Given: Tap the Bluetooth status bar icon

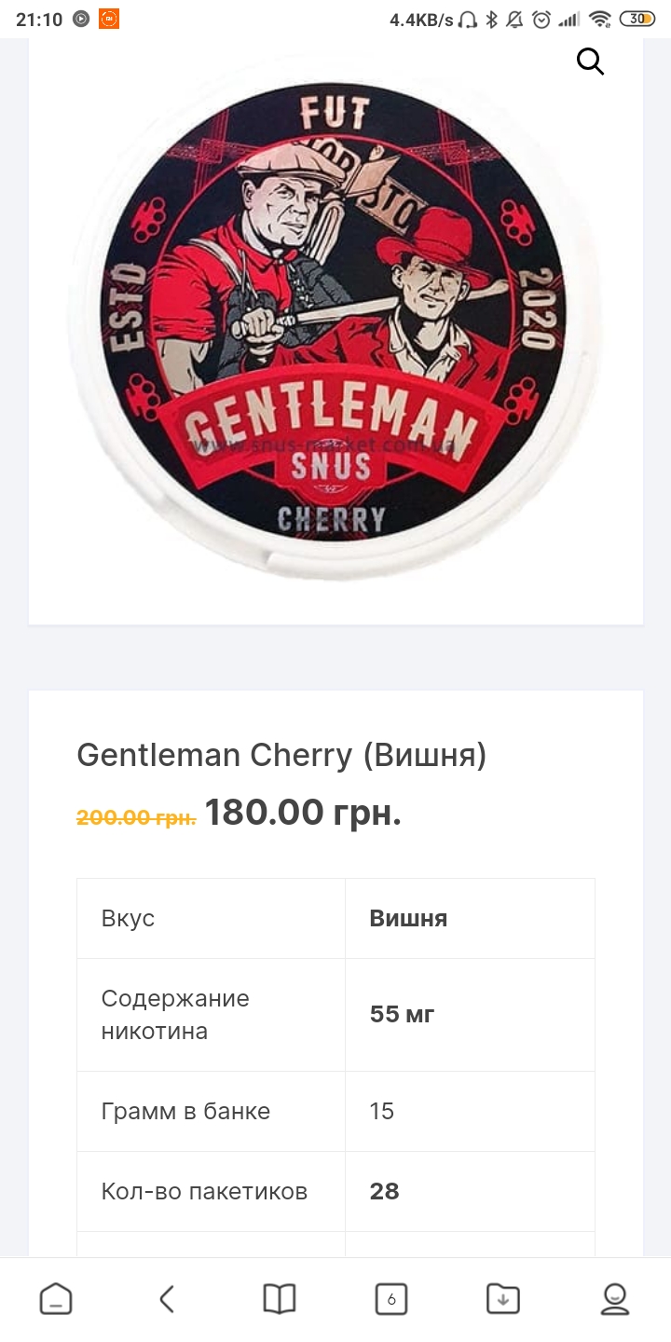Looking at the screenshot, I should point(492,20).
